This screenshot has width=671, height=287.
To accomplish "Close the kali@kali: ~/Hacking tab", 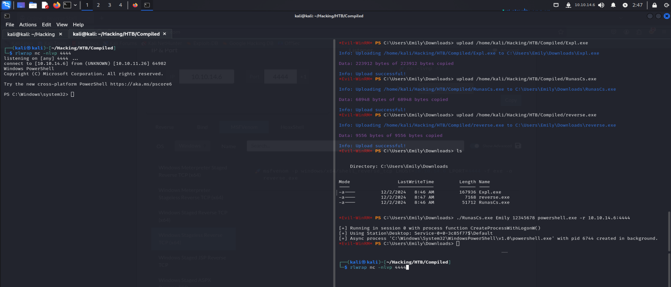I will 61,34.
